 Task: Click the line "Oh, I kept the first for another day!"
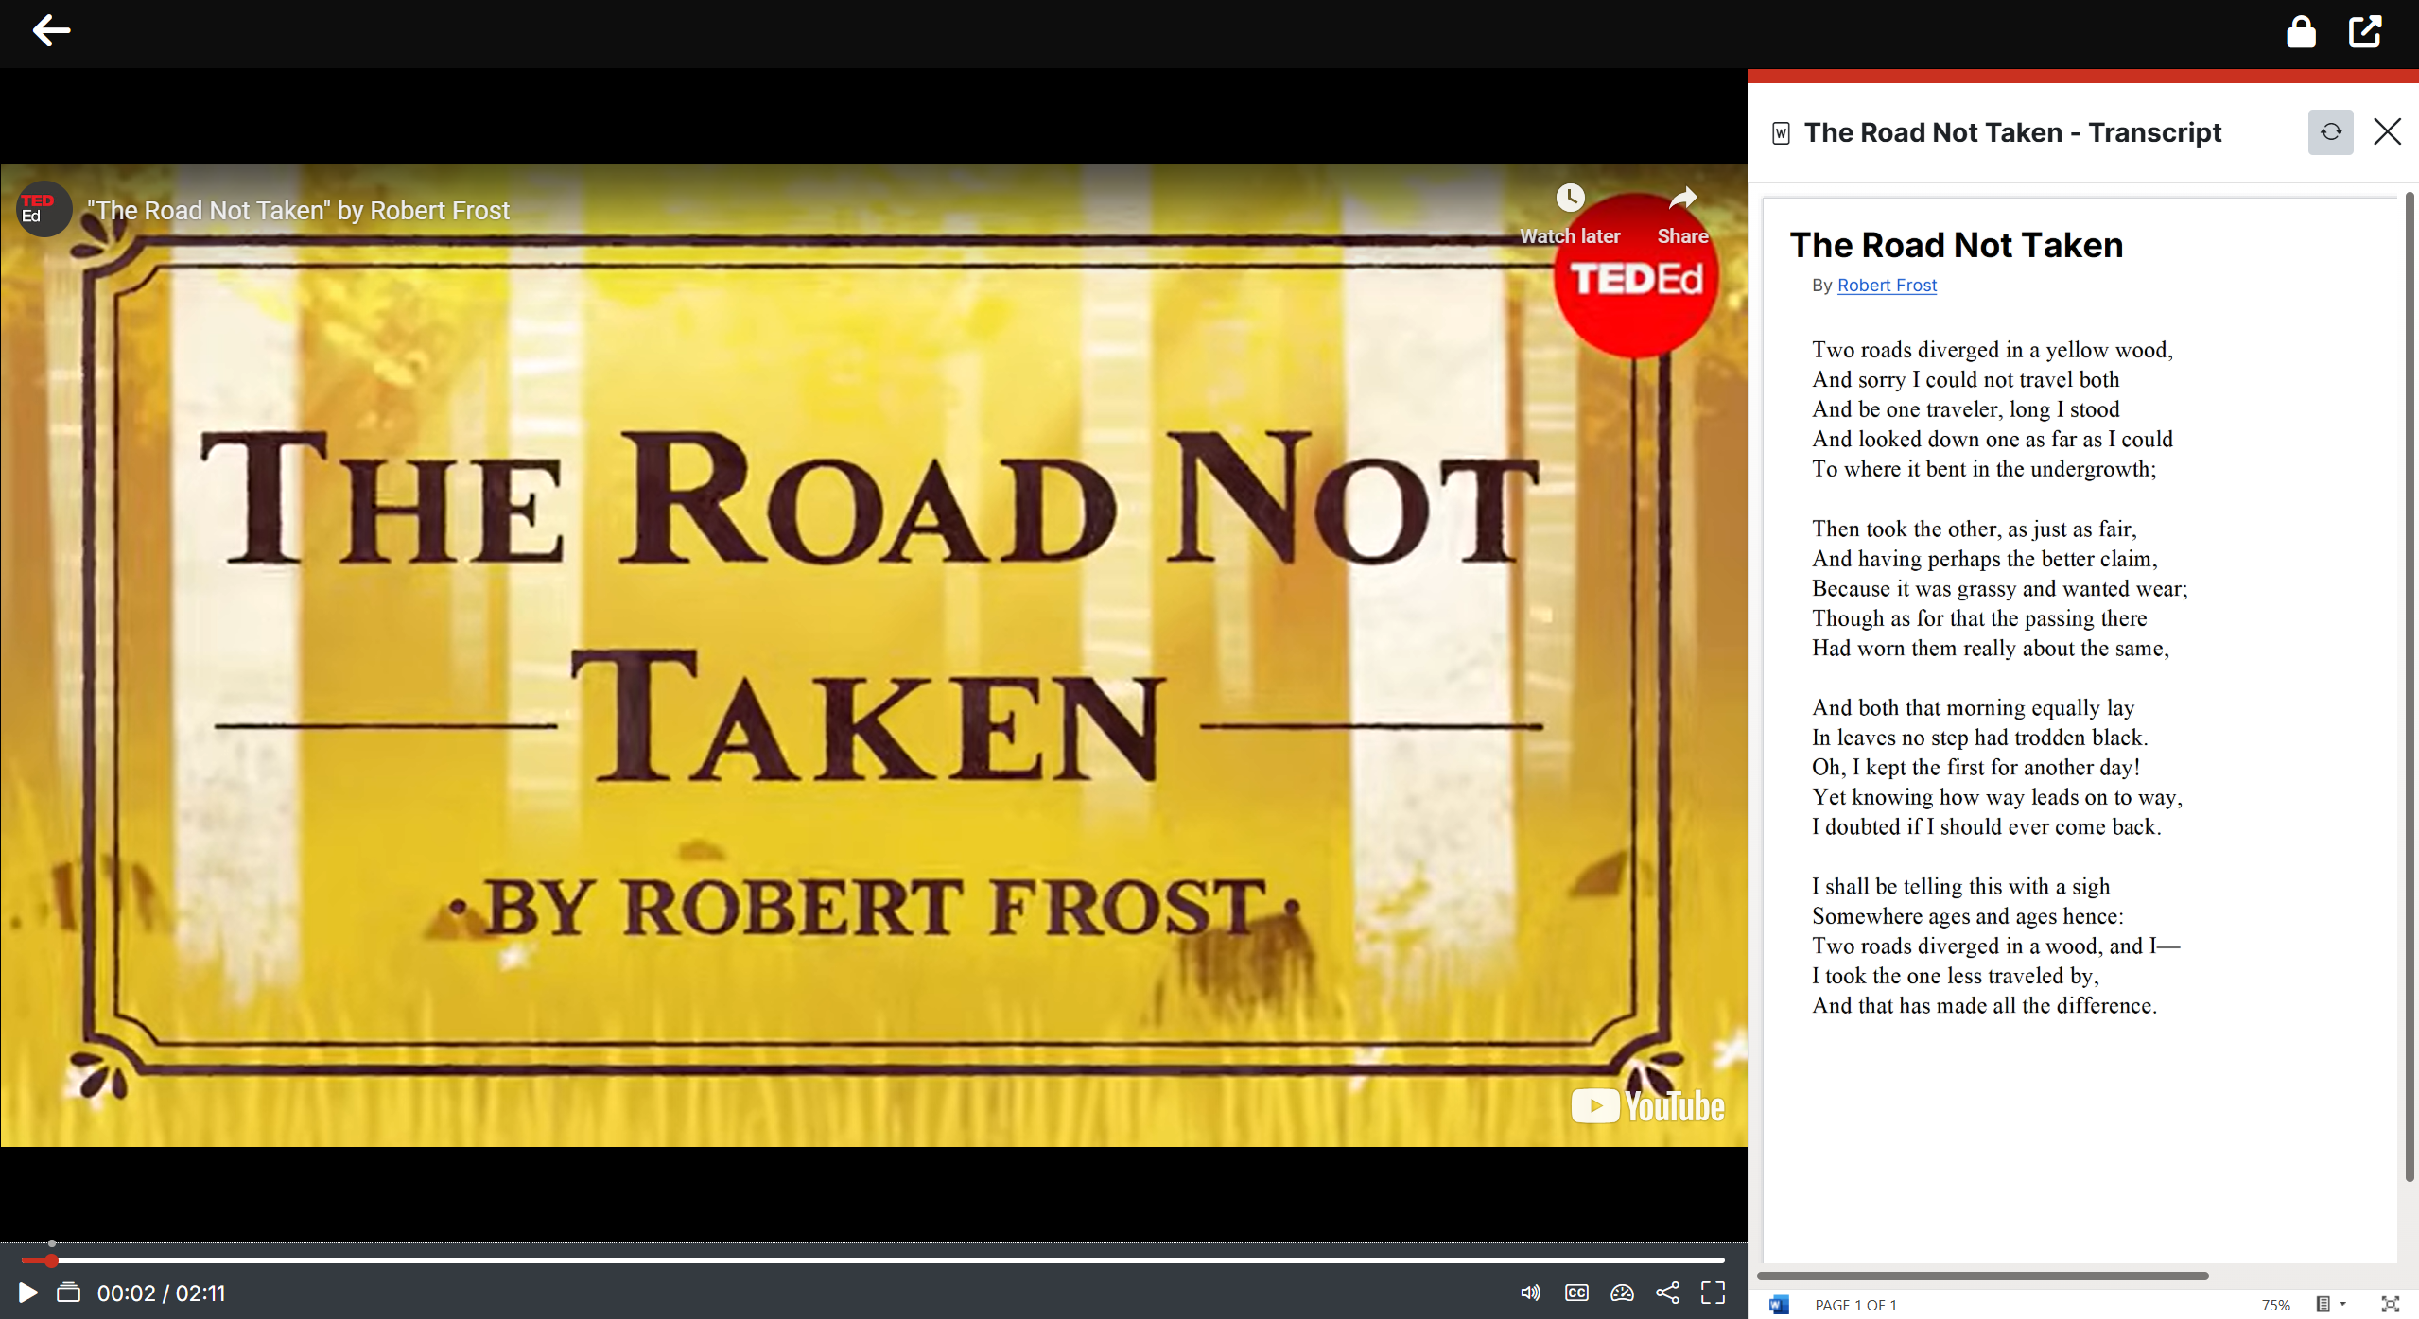1975,767
